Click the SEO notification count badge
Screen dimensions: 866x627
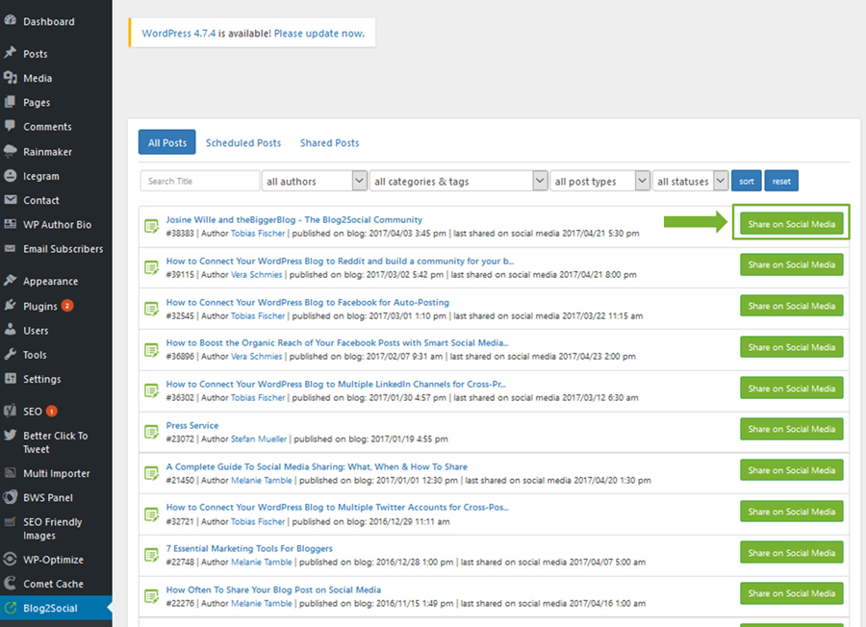(x=52, y=412)
